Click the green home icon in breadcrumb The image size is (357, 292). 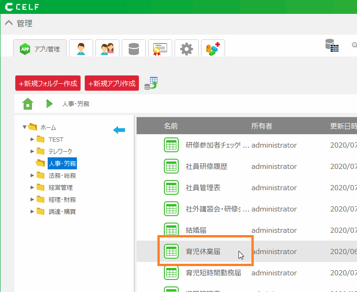[x=28, y=104]
